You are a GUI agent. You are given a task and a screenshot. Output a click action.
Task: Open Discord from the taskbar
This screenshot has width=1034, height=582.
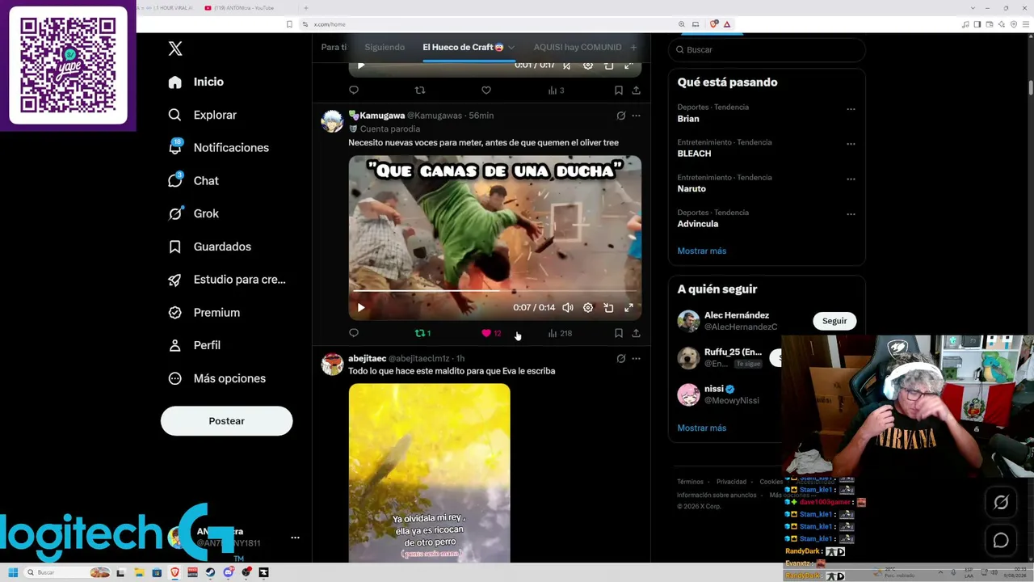click(x=229, y=572)
